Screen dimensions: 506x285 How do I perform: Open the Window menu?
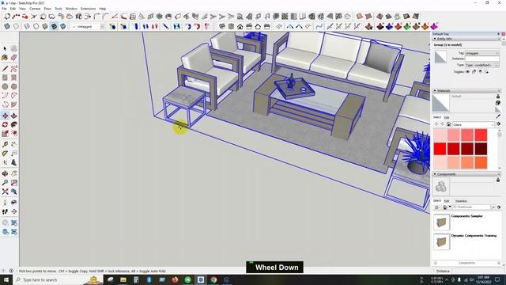(x=71, y=9)
